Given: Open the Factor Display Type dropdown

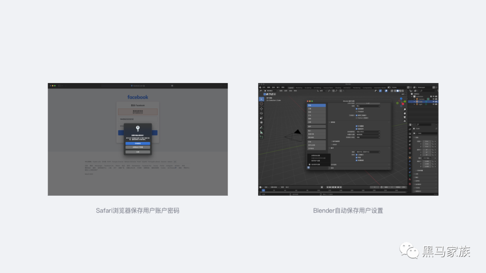Looking at the screenshot, I should [x=368, y=137].
